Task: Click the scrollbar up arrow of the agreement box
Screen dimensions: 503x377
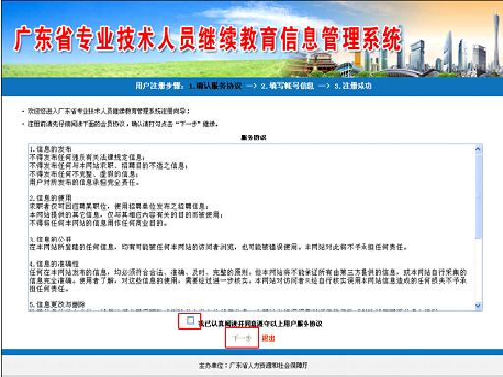Action: (x=478, y=149)
